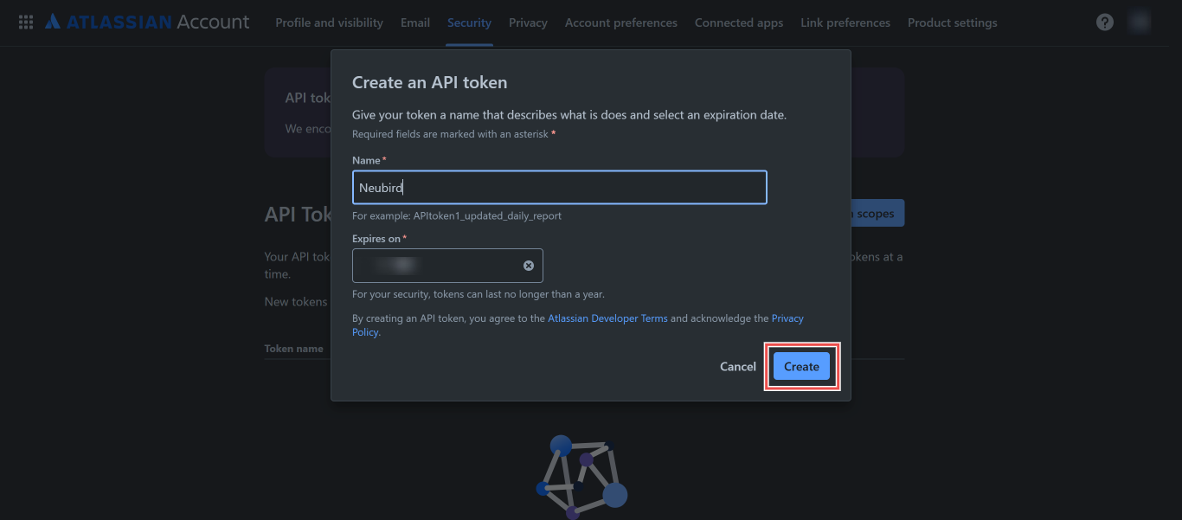The image size is (1182, 520).
Task: Cancel the API token creation
Action: pos(737,366)
